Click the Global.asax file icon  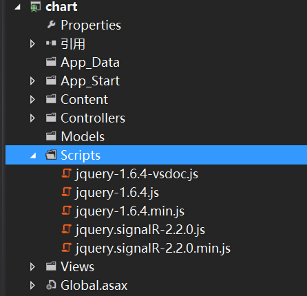coord(51,285)
